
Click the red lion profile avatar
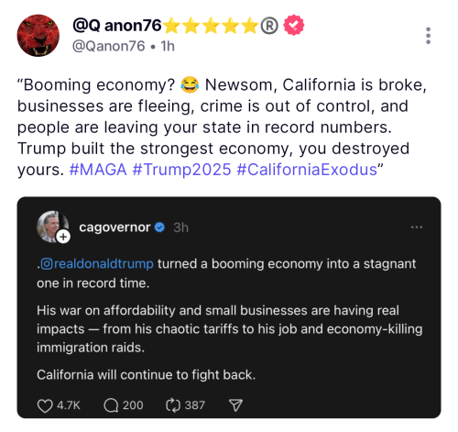[x=38, y=36]
